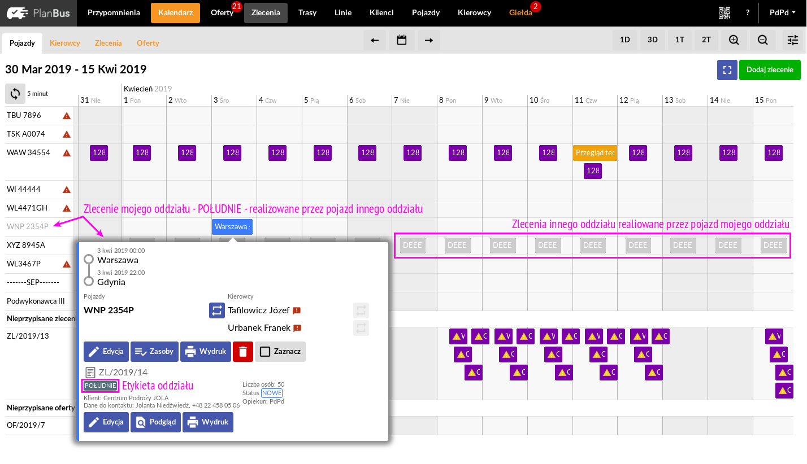The height and width of the screenshot is (464, 807).
Task: Click warning icon next to TBU 7896
Action: tap(66, 116)
